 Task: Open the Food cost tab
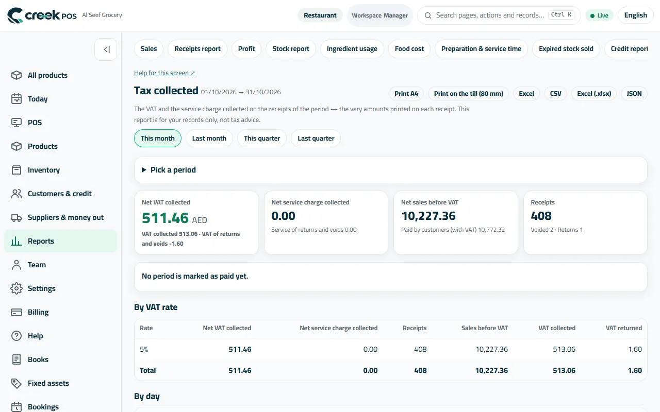409,49
